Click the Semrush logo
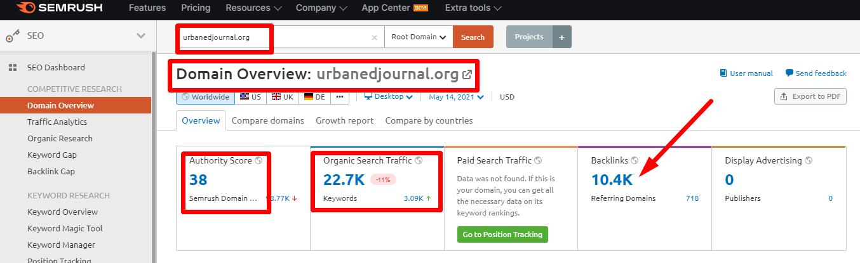The height and width of the screenshot is (263, 860). pos(61,8)
